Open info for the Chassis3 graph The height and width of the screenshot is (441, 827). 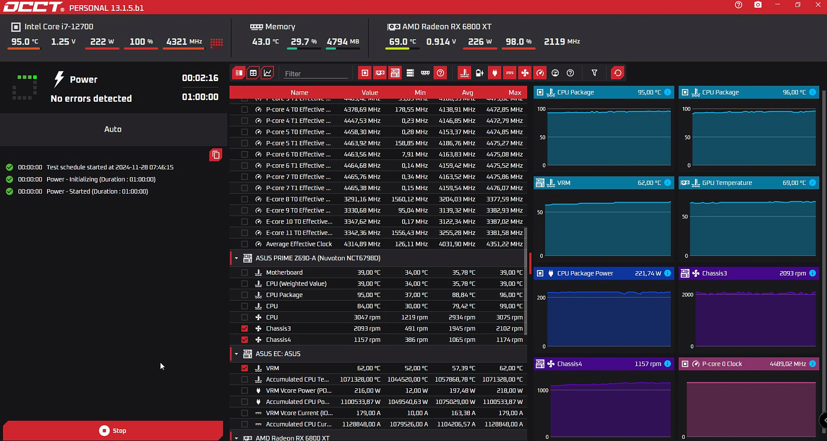813,273
